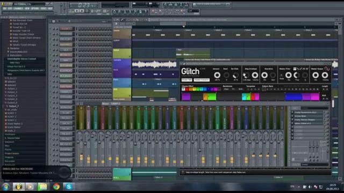The width and height of the screenshot is (344, 193).
Task: Open the Gross Beat slot dropdown arrow
Action: click(x=292, y=116)
